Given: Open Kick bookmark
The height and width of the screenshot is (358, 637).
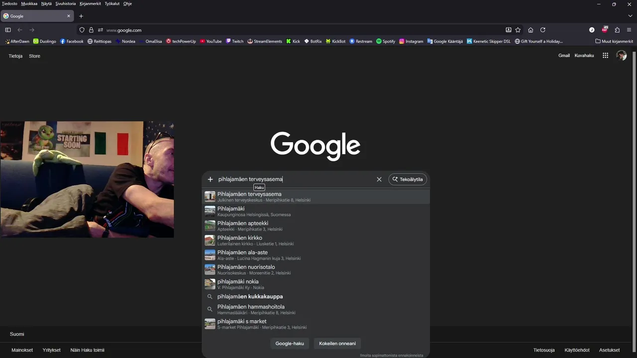Looking at the screenshot, I should click(x=293, y=41).
